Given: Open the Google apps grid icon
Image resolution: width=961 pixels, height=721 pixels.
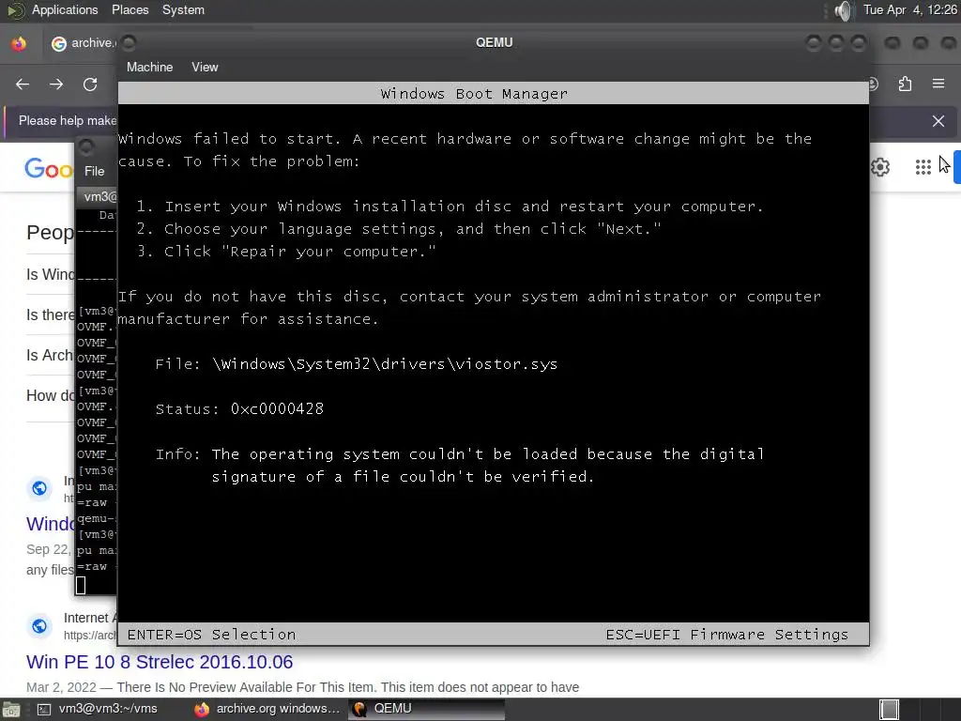Looking at the screenshot, I should click(x=923, y=167).
